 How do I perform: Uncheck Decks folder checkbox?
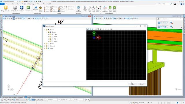pyautogui.click(x=48, y=48)
